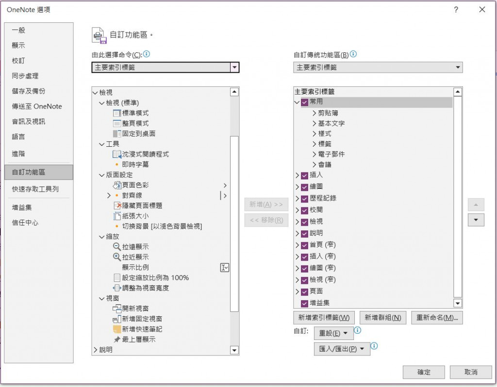This screenshot has width=497, height=387.
Task: Select 即時字幕 command
Action: [x=135, y=165]
